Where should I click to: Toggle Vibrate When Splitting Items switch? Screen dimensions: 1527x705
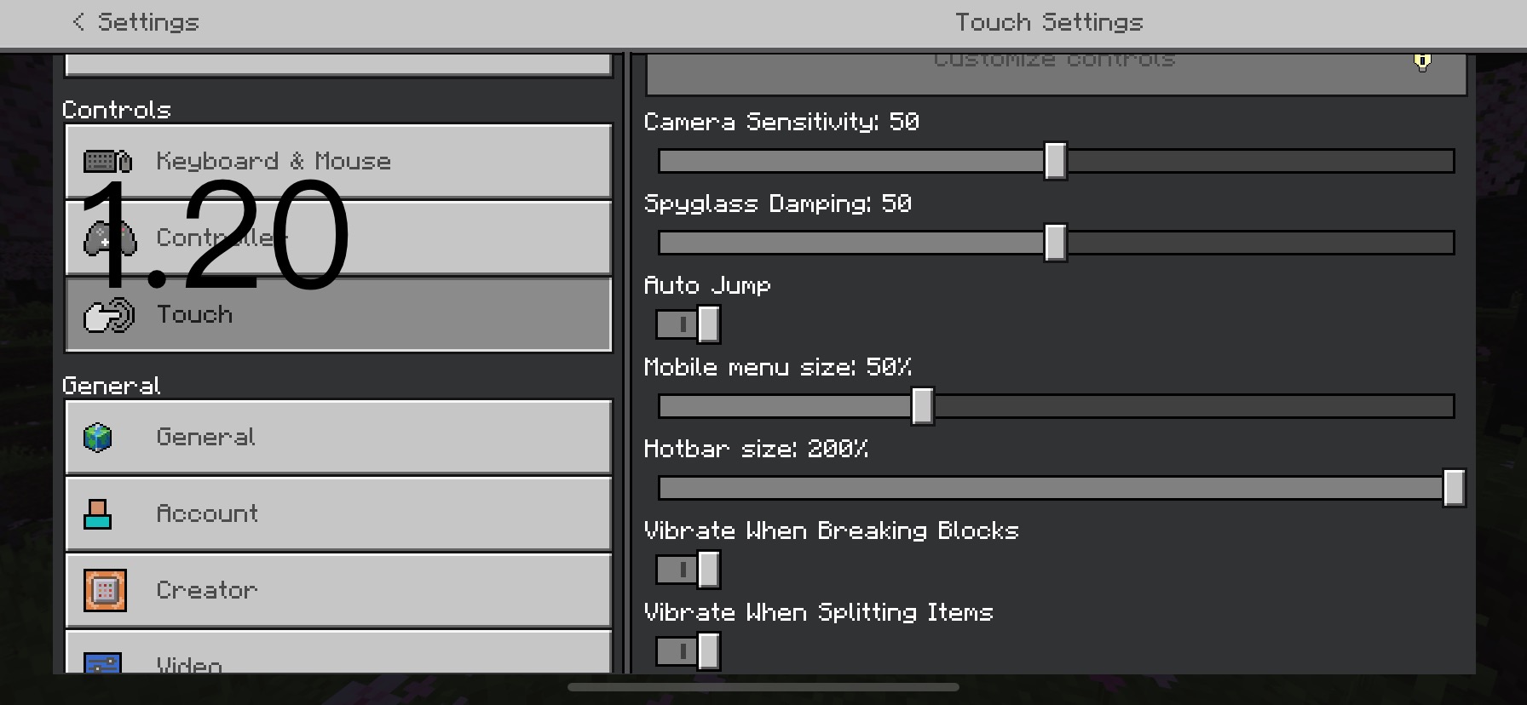[x=688, y=651]
